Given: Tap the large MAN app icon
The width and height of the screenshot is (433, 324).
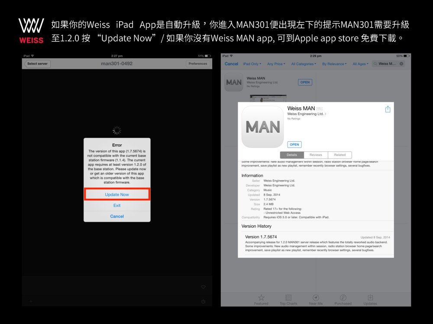Looking at the screenshot, I should click(263, 127).
